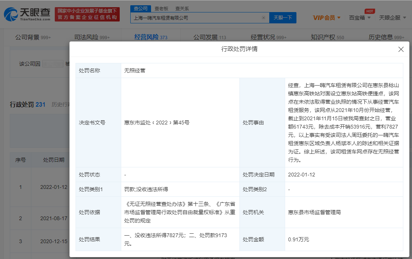Expand the VIP会员 dropdown
412x259 pixels.
point(327,18)
